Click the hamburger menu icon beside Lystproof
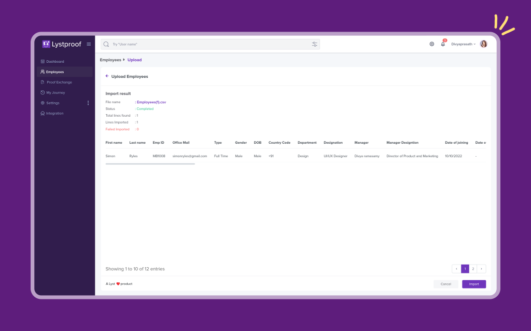The image size is (531, 331). coord(89,44)
